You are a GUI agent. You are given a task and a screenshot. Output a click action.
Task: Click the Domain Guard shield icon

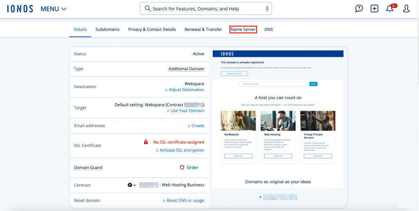tap(182, 168)
